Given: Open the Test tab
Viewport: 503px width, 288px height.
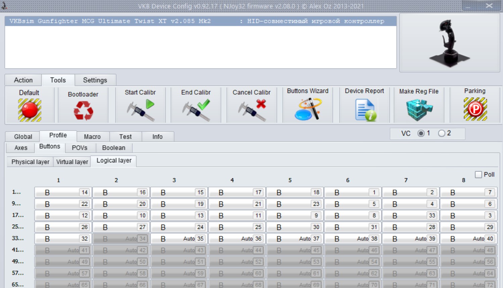Looking at the screenshot, I should [x=125, y=137].
